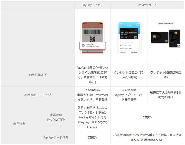Click the 利用可能タイミング row header
This screenshot has width=185, height=145.
click(x=38, y=95)
